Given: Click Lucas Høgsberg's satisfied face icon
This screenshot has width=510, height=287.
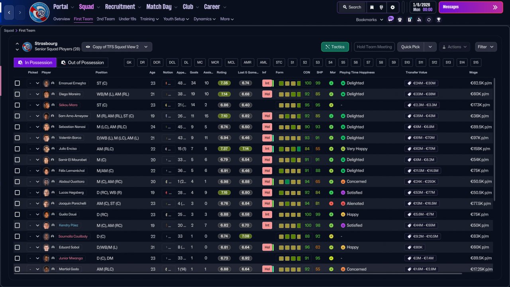Looking at the screenshot, I should point(343,193).
